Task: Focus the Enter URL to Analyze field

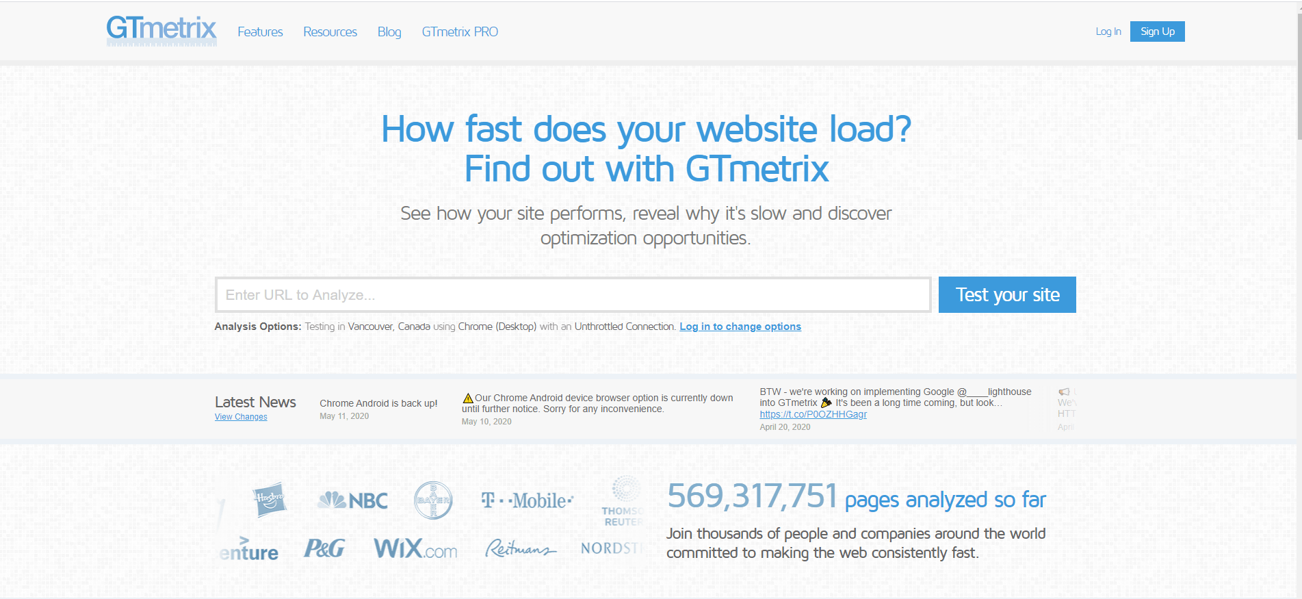Action: point(573,295)
